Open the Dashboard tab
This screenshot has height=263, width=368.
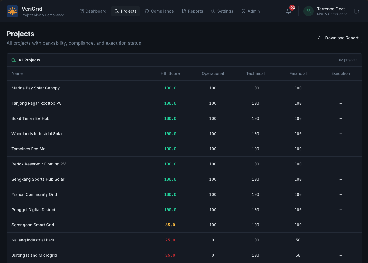93,11
